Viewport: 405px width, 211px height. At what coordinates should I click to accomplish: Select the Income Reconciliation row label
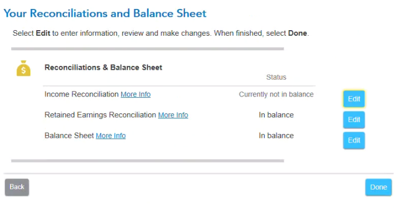click(x=82, y=94)
